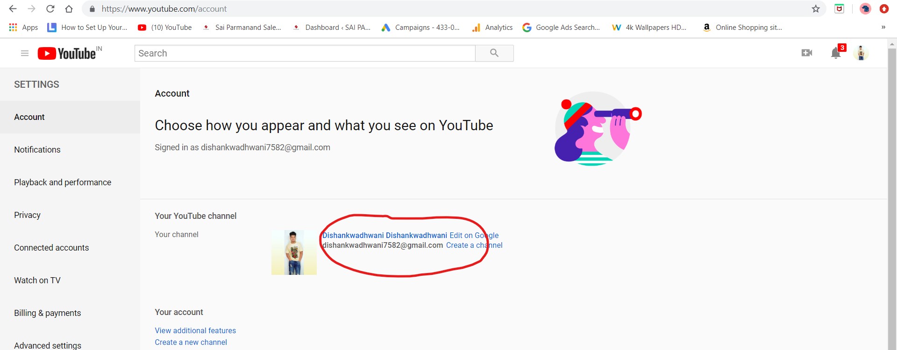Open Watch on TV settings
The image size is (897, 350).
point(70,280)
